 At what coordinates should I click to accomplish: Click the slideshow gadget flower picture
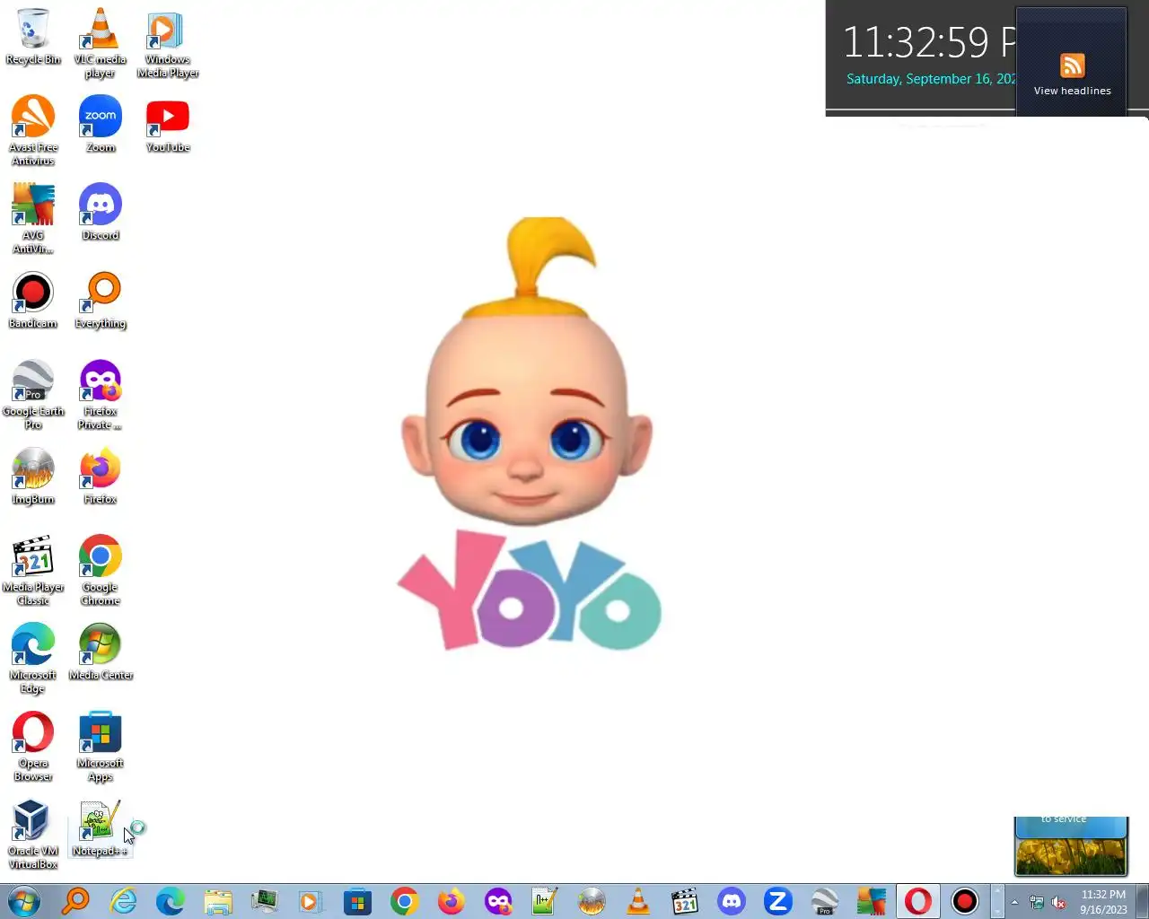[1070, 855]
